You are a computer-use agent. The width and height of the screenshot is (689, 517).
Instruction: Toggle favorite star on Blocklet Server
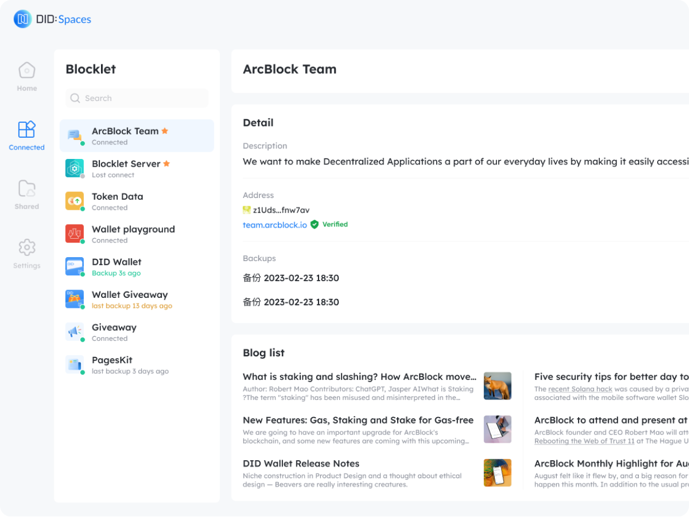click(166, 164)
